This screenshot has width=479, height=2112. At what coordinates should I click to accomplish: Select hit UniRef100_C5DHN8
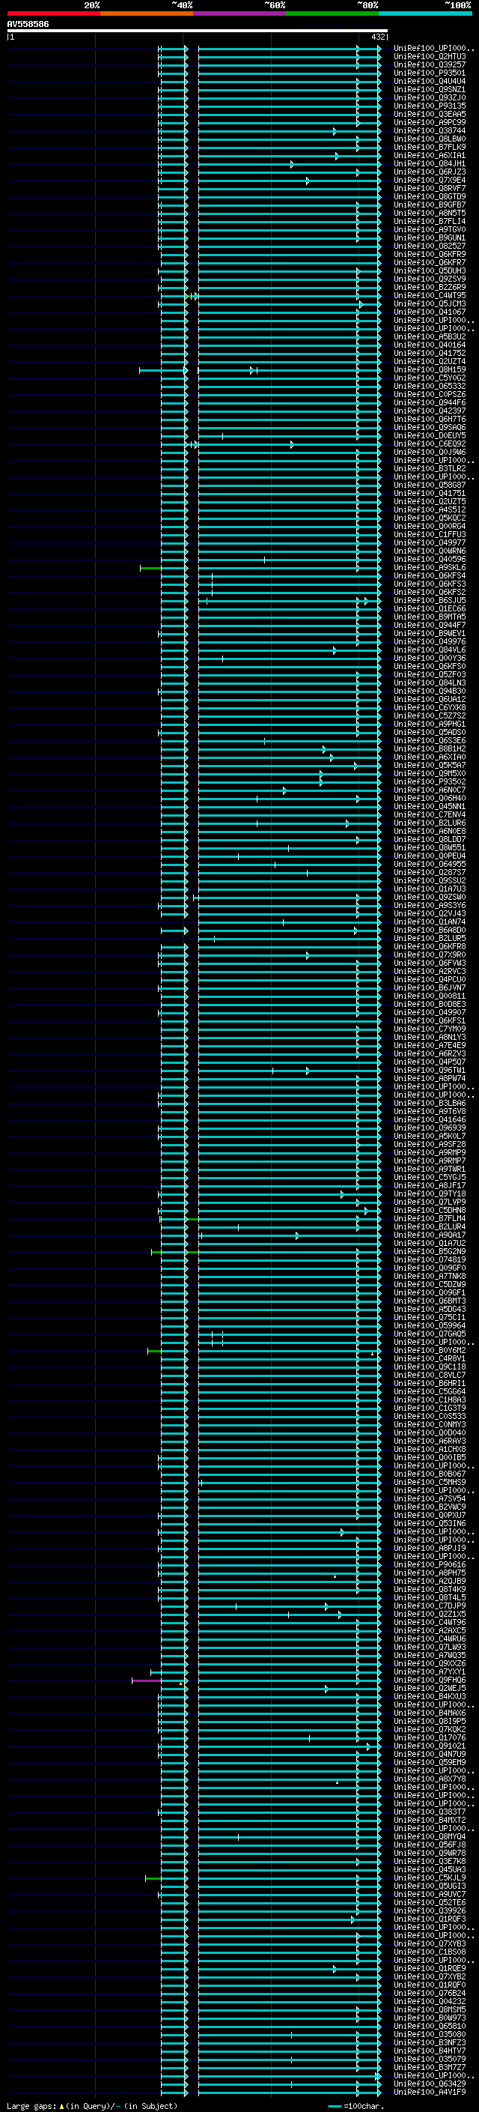(x=430, y=1210)
